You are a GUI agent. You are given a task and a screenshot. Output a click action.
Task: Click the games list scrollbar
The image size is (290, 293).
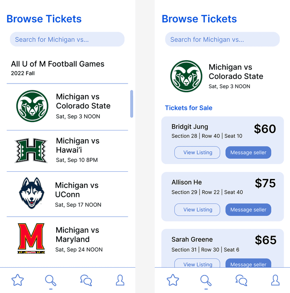[x=132, y=104]
